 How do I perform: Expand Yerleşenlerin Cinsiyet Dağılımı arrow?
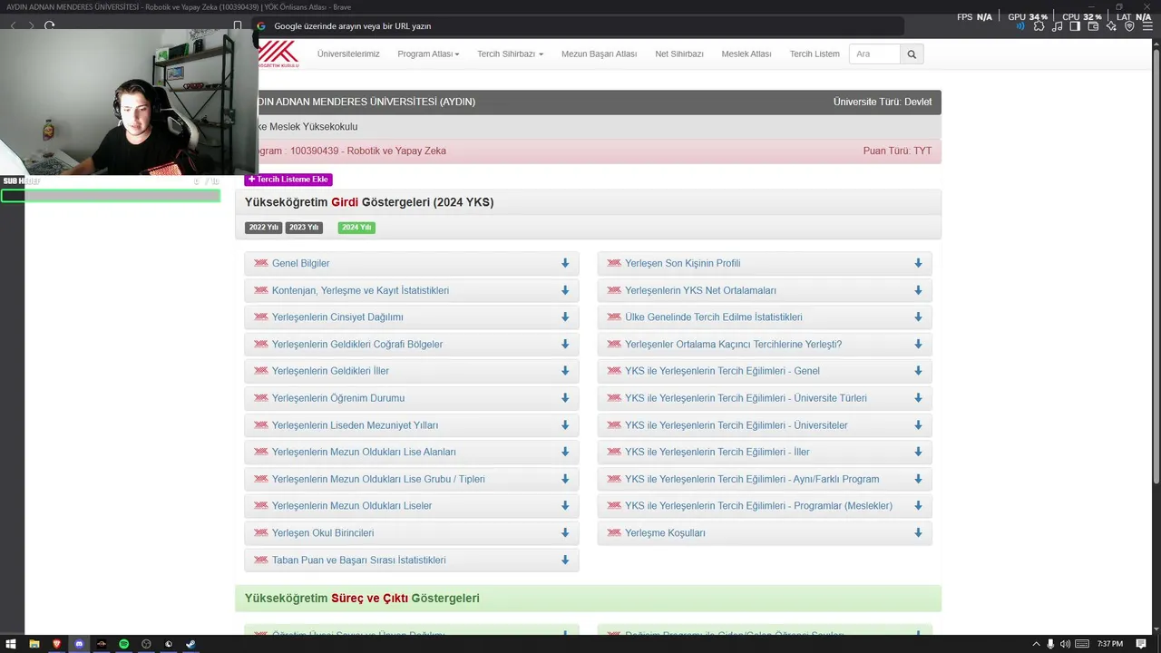point(565,317)
